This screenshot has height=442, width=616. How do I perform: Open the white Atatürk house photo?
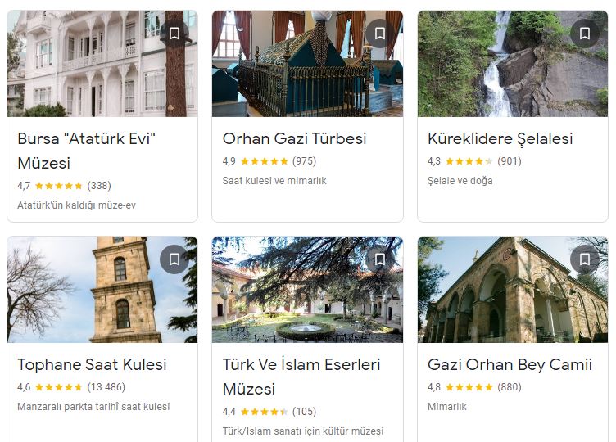click(x=102, y=64)
